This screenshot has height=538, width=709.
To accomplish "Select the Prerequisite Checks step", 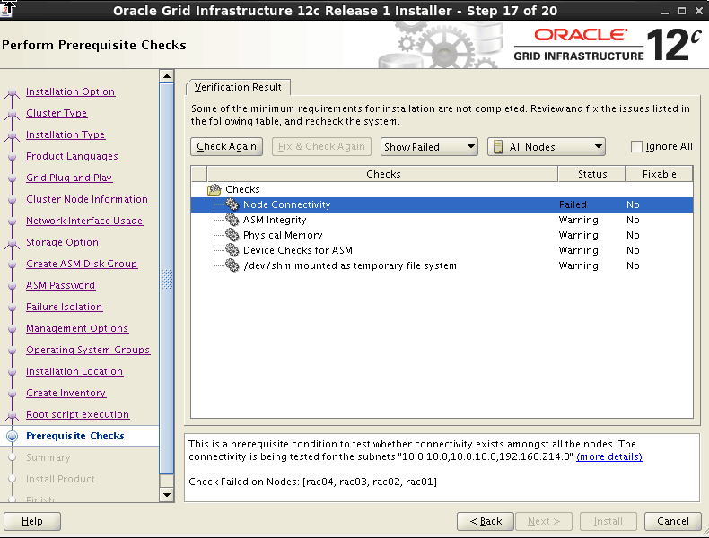I will click(x=75, y=436).
